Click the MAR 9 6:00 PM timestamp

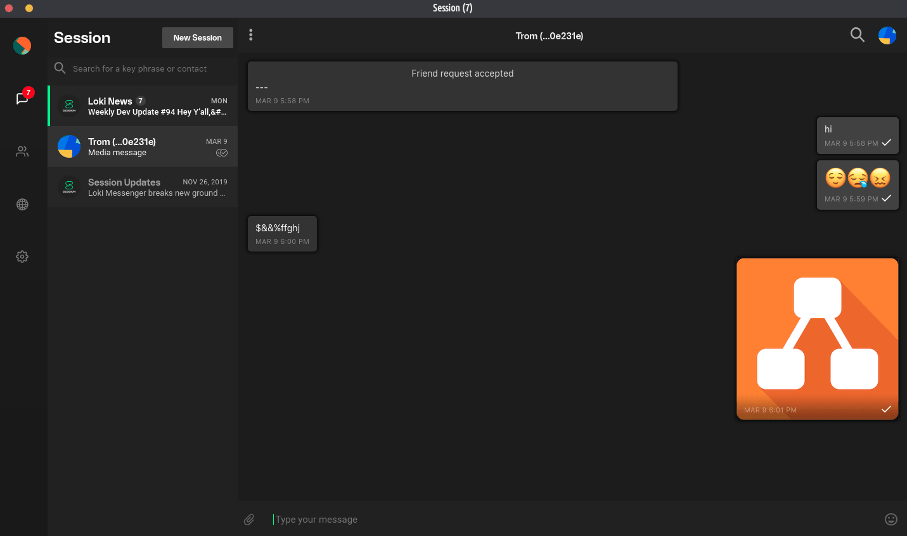(282, 241)
